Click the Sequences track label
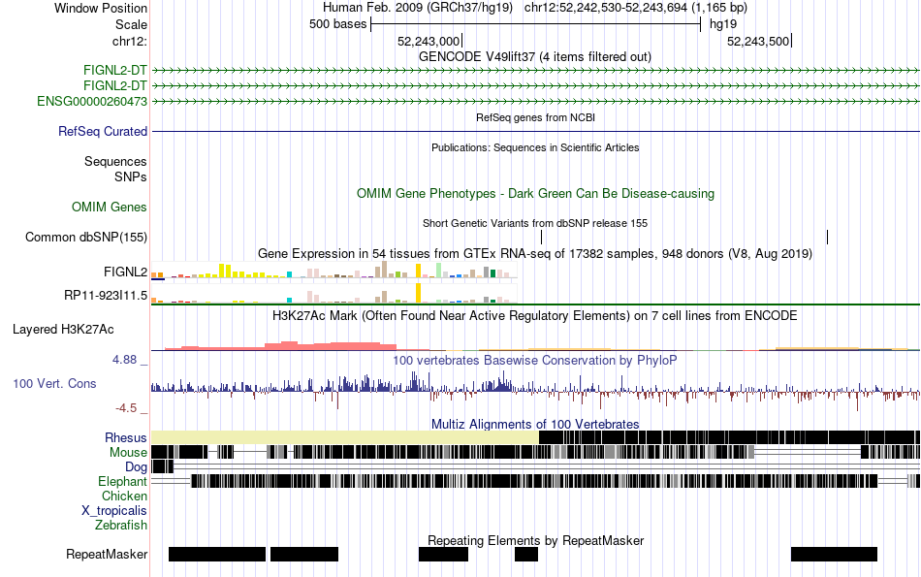The width and height of the screenshot is (921, 577). [x=115, y=161]
